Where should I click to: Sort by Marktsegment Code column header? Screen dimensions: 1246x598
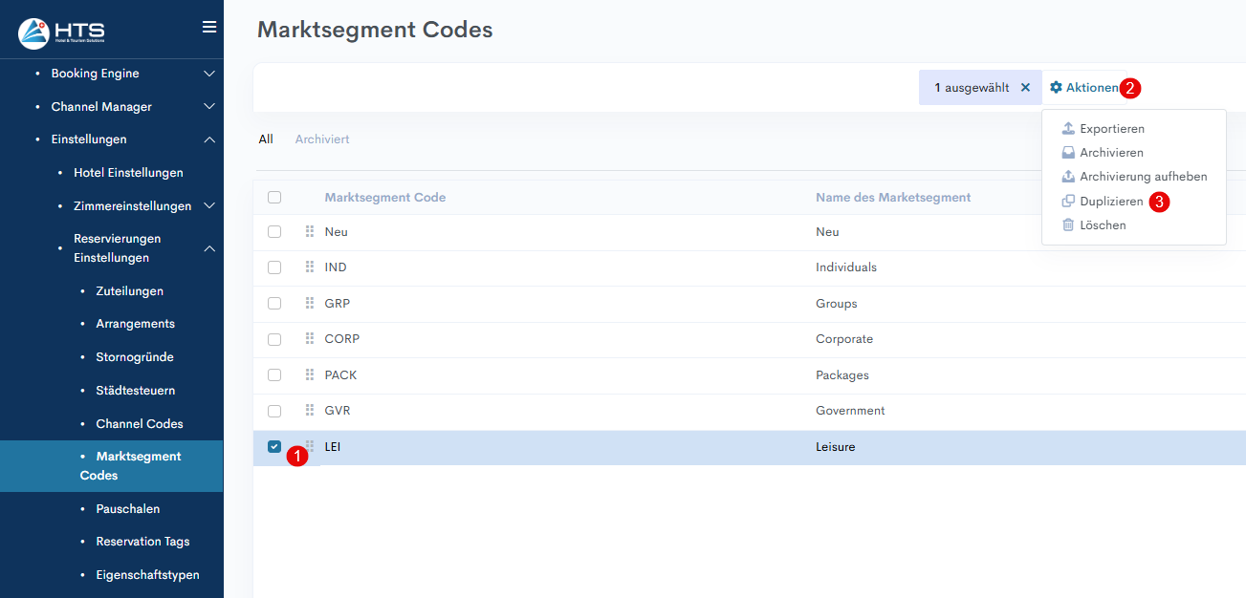(x=385, y=198)
